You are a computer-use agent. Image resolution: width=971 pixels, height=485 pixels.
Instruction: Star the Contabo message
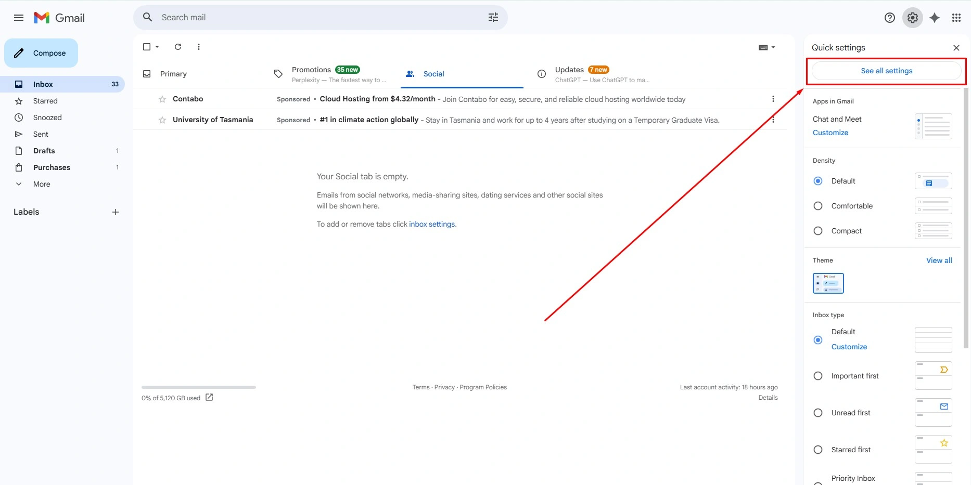(x=162, y=99)
